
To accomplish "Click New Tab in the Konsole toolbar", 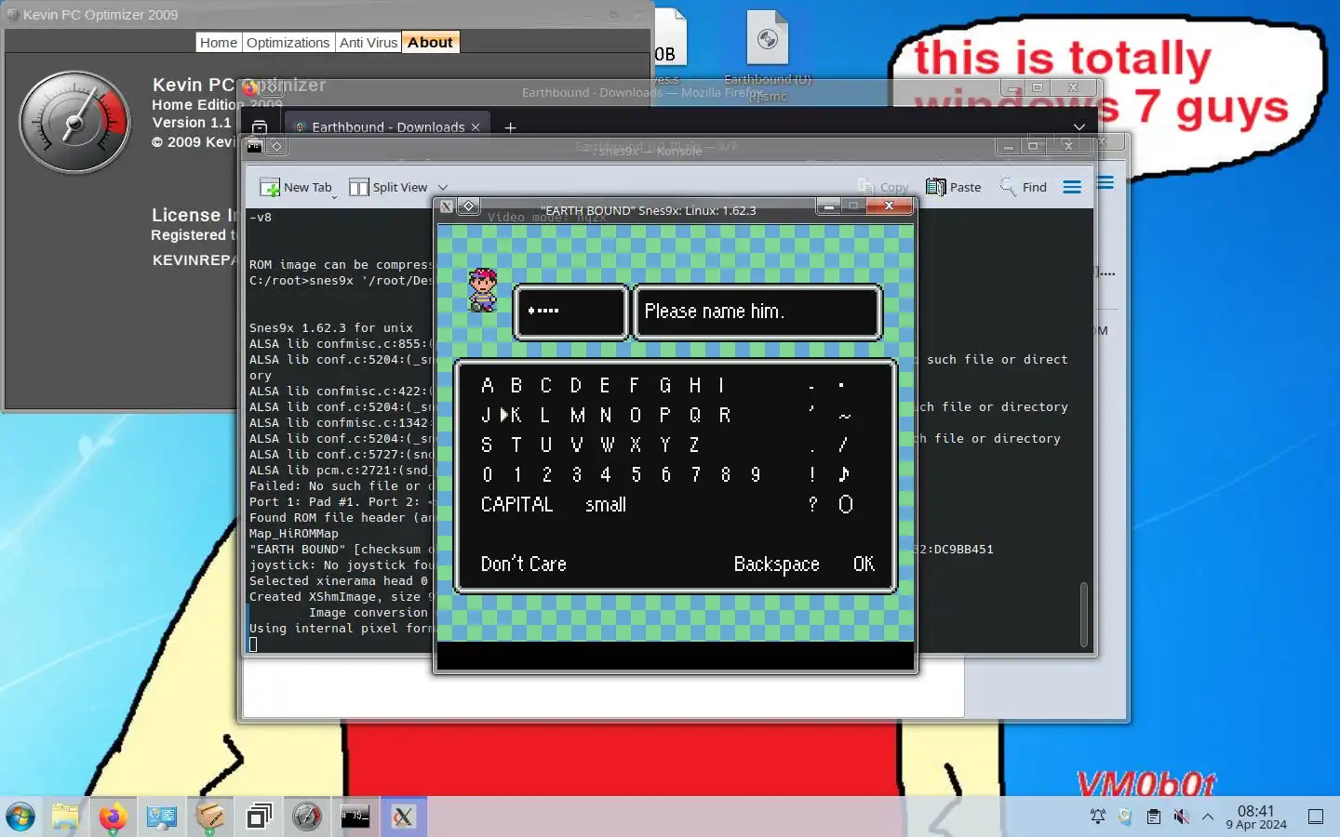I will 296,187.
